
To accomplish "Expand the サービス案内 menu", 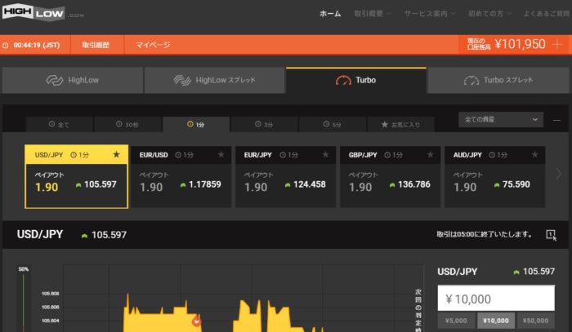I will (x=430, y=14).
